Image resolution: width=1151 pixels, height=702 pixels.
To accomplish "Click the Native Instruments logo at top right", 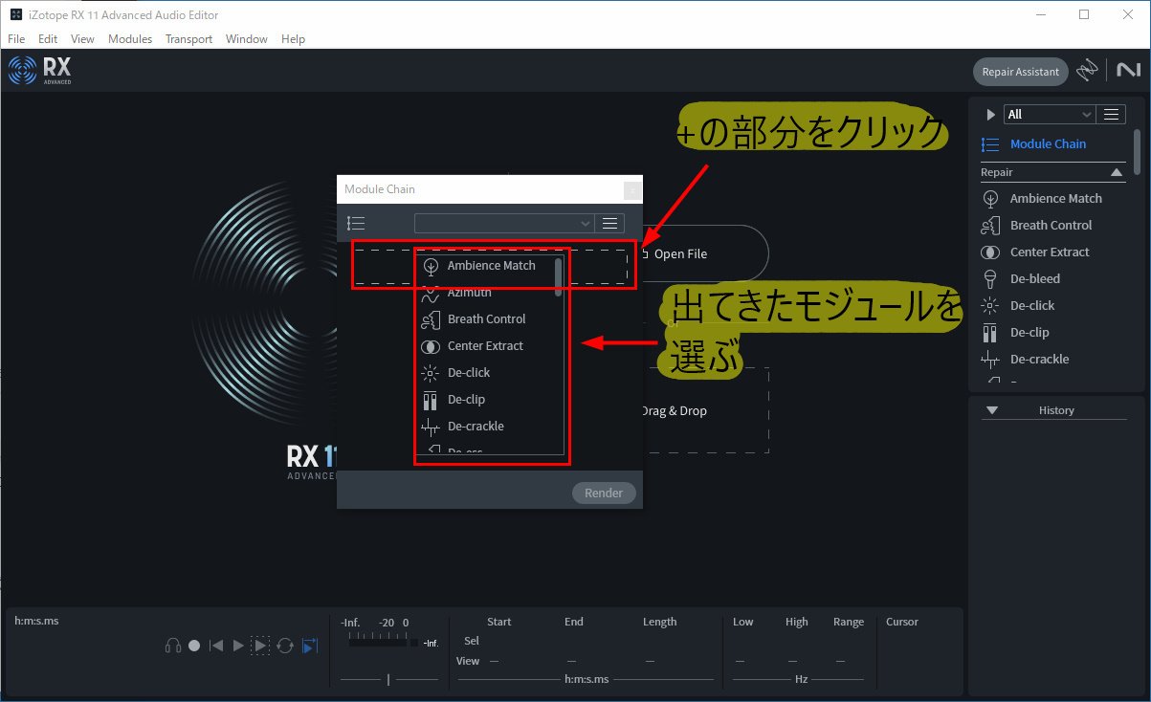I will coord(1128,70).
